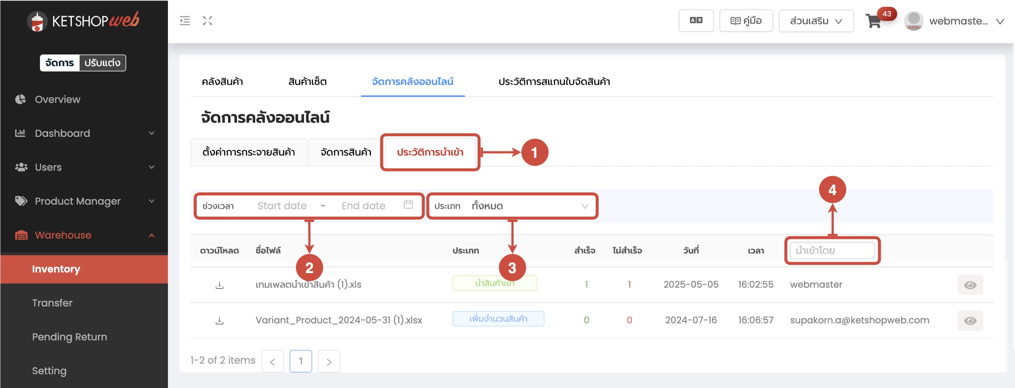Viewport: 1015px width, 388px height.
Task: Download the Variant_Product_2024-05-31 file
Action: (x=220, y=321)
